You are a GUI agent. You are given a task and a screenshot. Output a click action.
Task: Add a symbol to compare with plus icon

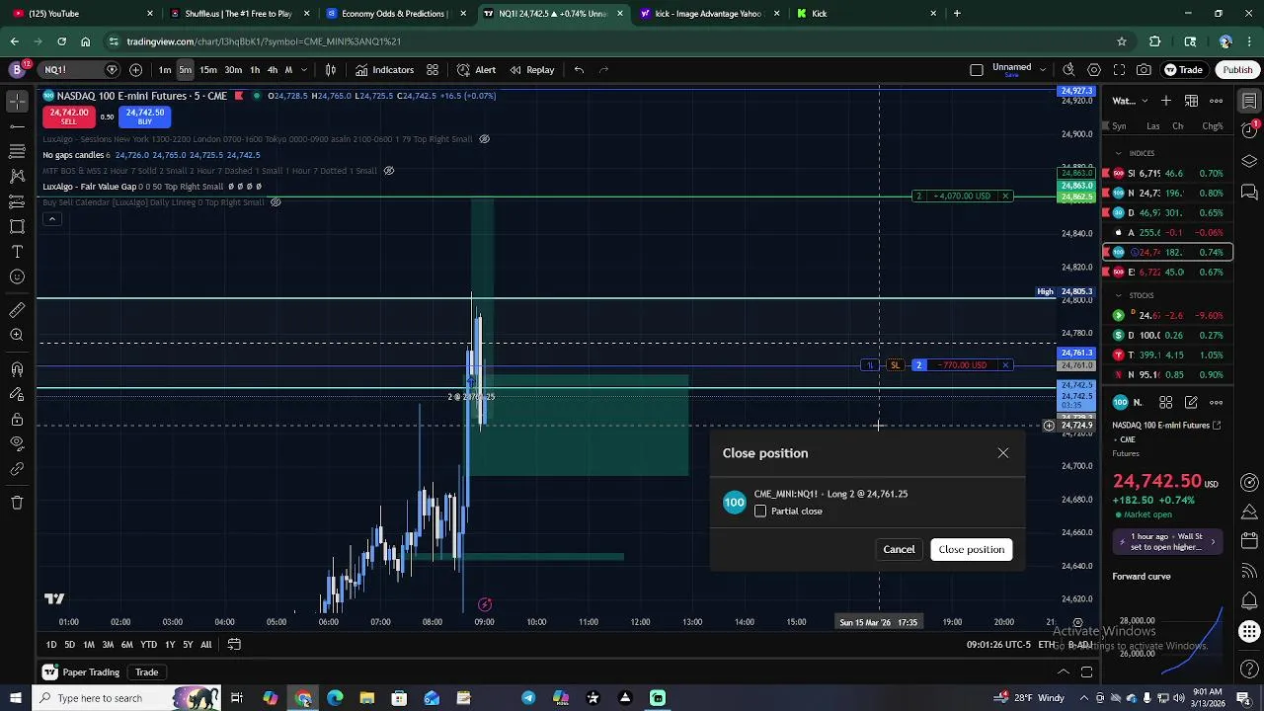pos(135,70)
